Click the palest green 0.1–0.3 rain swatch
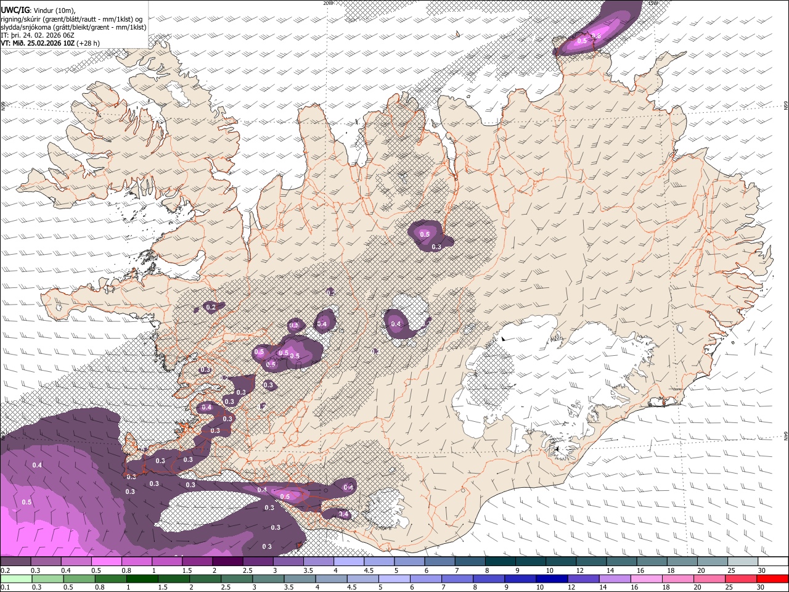Screen dimensions: 789x592 click(16, 579)
